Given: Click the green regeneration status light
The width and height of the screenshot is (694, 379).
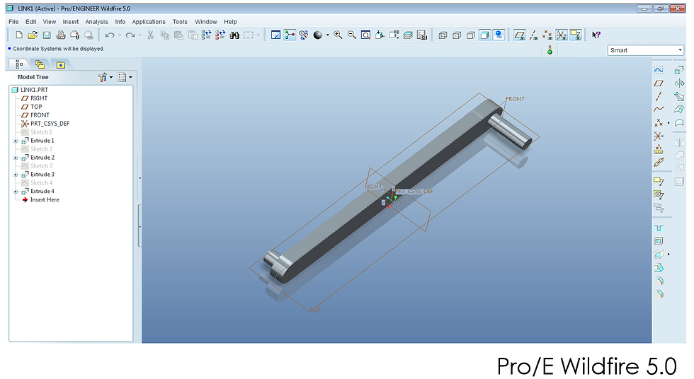Looking at the screenshot, I should click(550, 50).
